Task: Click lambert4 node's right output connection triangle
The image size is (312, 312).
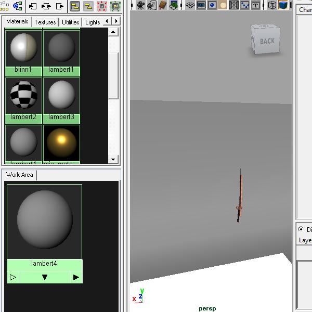Action: (x=76, y=277)
